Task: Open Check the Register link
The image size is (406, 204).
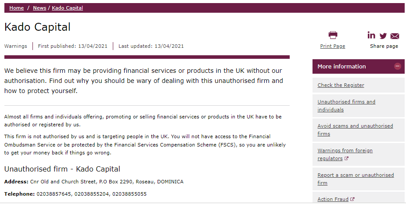Action: 341,85
